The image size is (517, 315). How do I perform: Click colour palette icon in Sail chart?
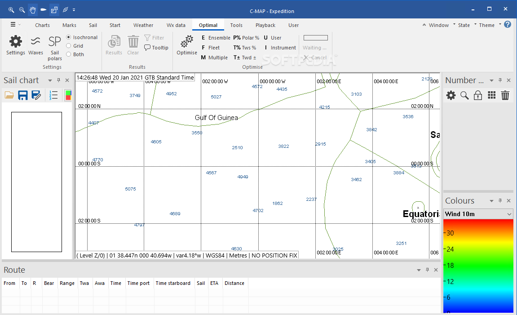(x=68, y=95)
